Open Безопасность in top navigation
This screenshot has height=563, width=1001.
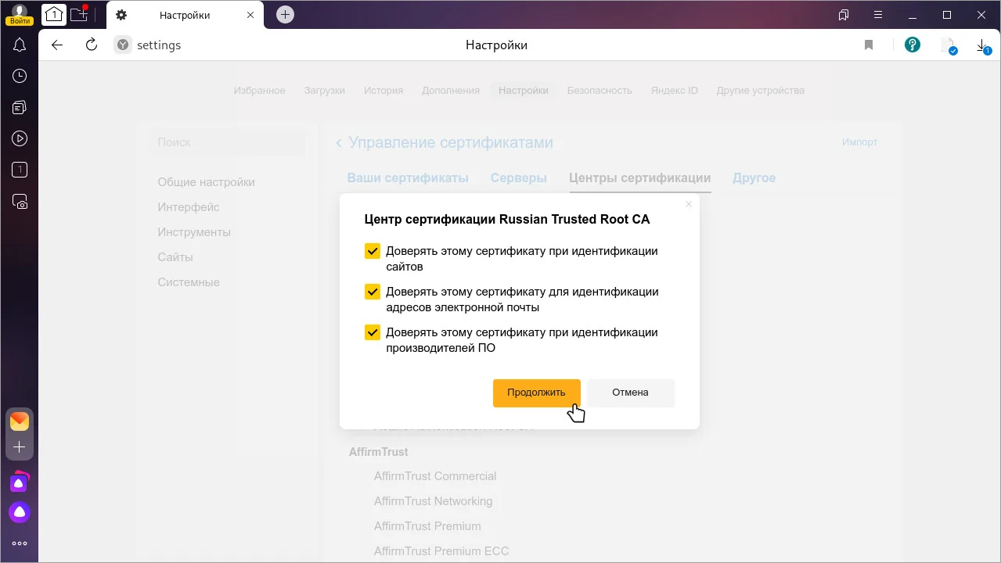[600, 91]
